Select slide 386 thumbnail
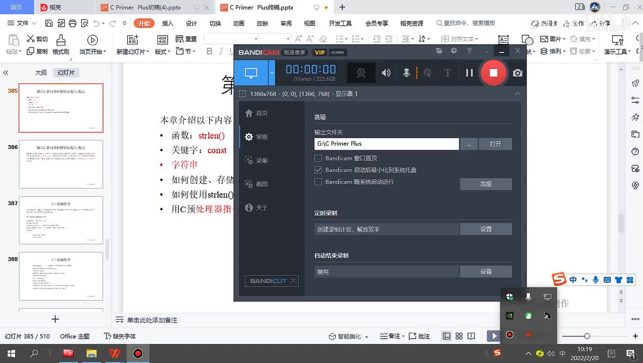Viewport: 643px width, 363px height. coord(61,164)
